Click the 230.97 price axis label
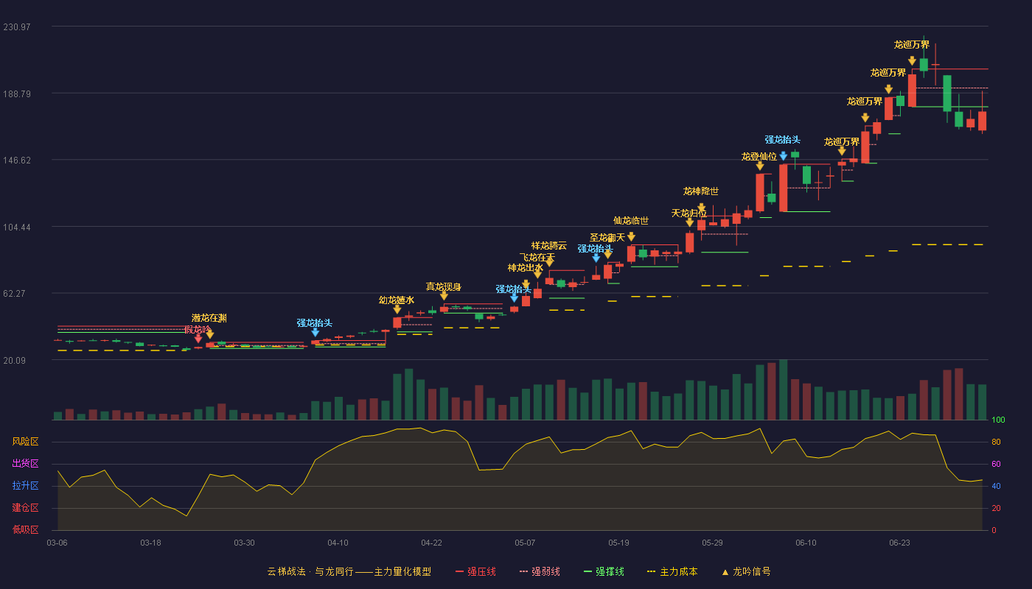Viewport: 1032px width, 589px height. pos(17,27)
